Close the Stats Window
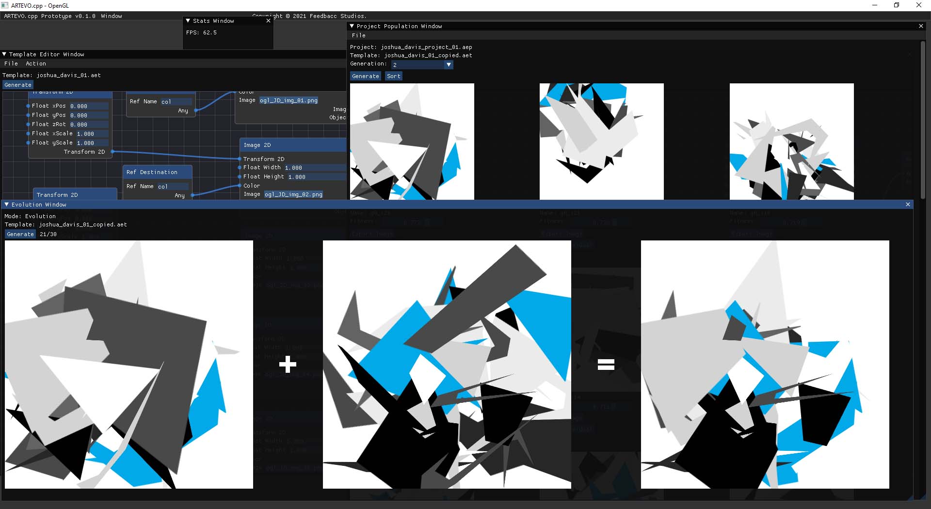 (268, 21)
